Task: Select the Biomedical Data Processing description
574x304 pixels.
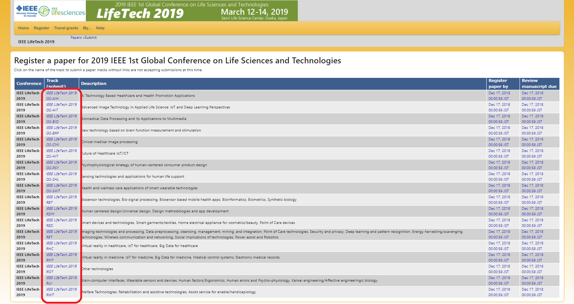Action: 134,119
